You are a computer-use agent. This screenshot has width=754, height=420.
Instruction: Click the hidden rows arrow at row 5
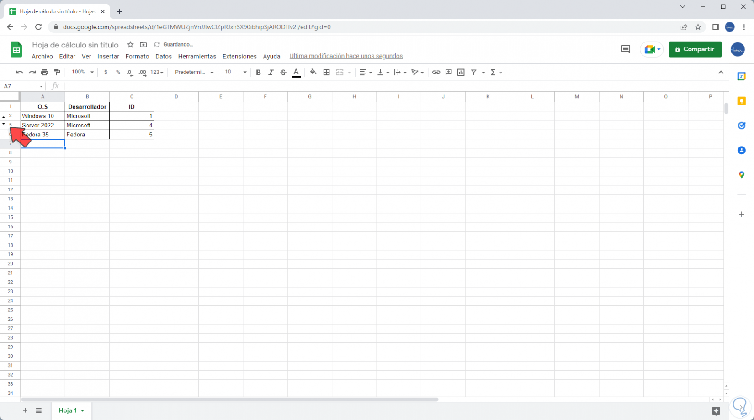pyautogui.click(x=4, y=124)
